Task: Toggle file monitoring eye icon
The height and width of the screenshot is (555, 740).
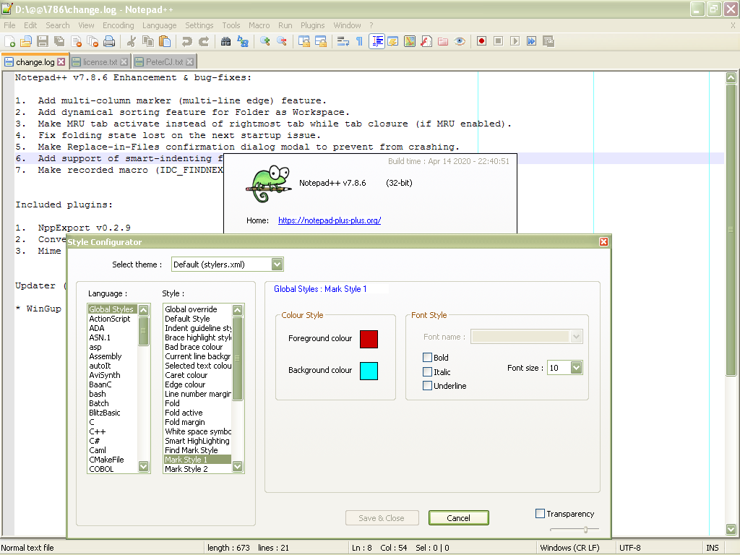Action: click(460, 41)
